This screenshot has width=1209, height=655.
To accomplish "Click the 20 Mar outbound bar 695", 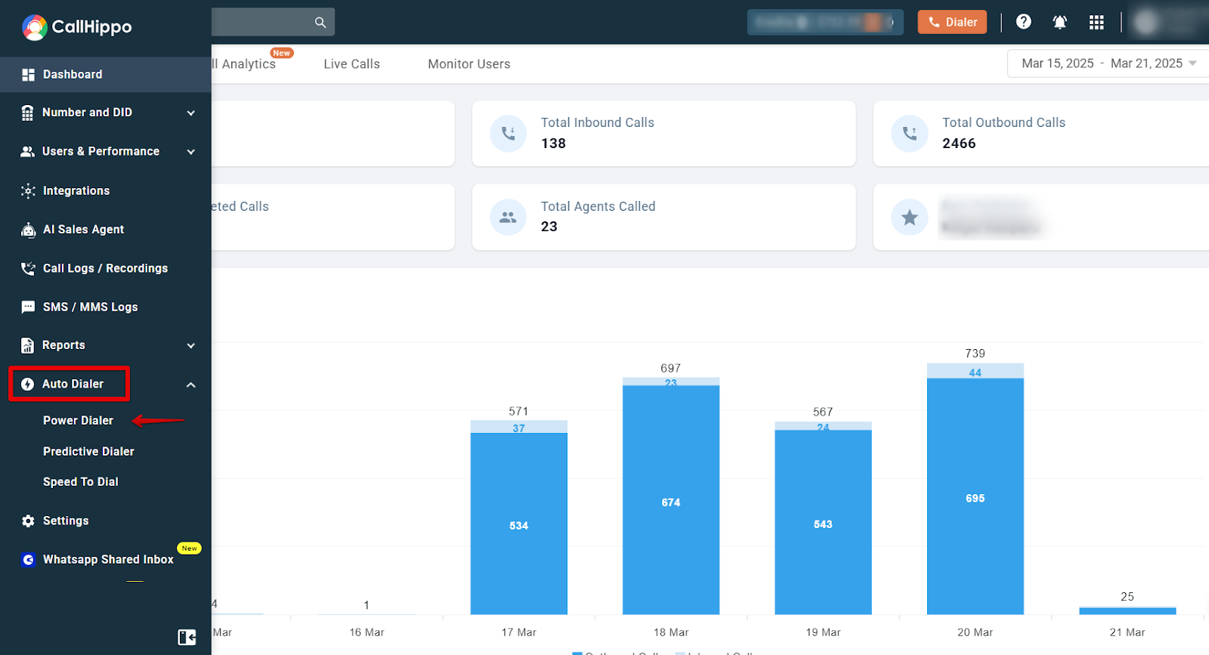I will tap(975, 496).
